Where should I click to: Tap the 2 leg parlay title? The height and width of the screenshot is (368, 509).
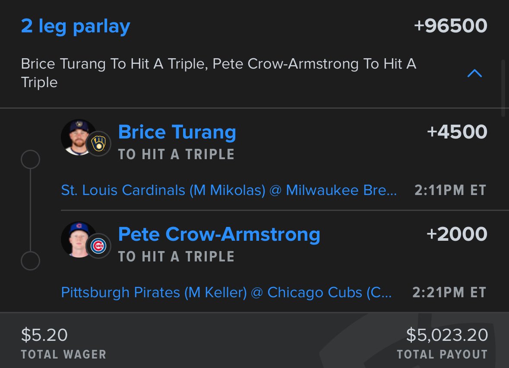76,27
